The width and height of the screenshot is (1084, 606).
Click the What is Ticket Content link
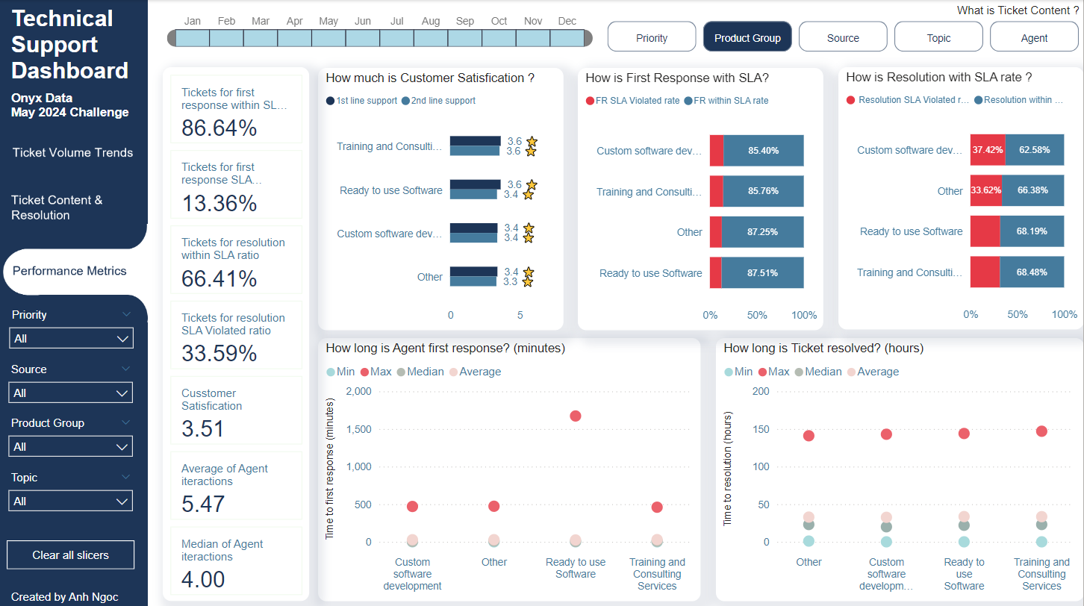tap(1018, 10)
